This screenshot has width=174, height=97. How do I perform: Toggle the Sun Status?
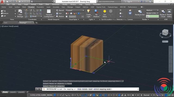105,13
